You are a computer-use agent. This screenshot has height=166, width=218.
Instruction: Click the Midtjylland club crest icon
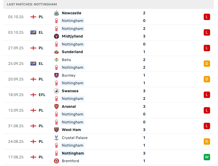[56, 36]
